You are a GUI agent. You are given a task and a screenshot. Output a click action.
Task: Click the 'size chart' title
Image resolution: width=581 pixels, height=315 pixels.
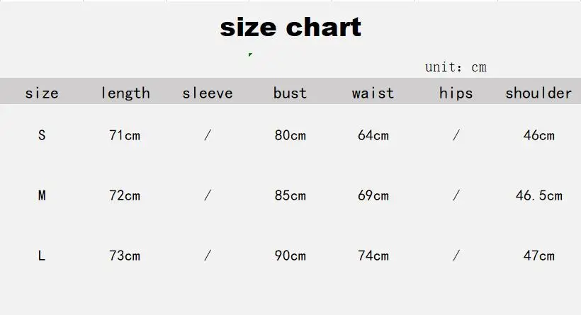(290, 28)
